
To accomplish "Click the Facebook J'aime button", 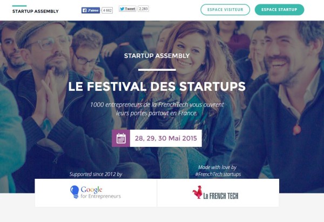I will pos(91,10).
